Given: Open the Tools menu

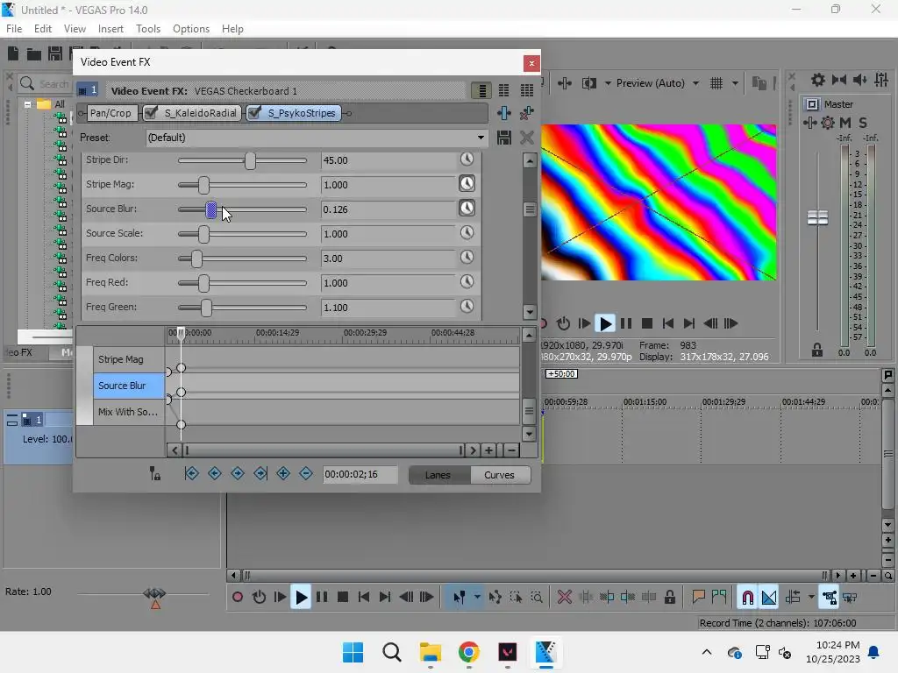Looking at the screenshot, I should tap(148, 29).
